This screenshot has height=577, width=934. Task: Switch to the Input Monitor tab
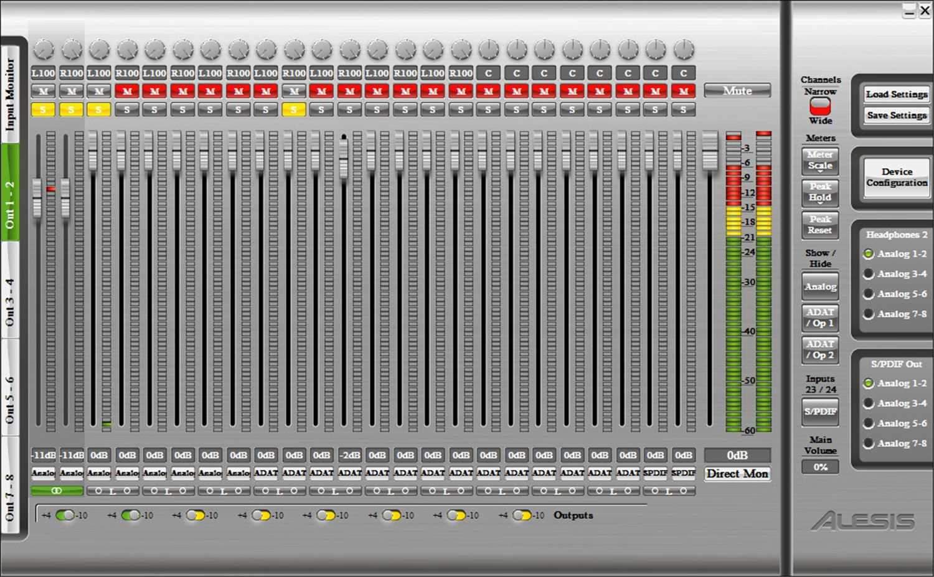10,93
